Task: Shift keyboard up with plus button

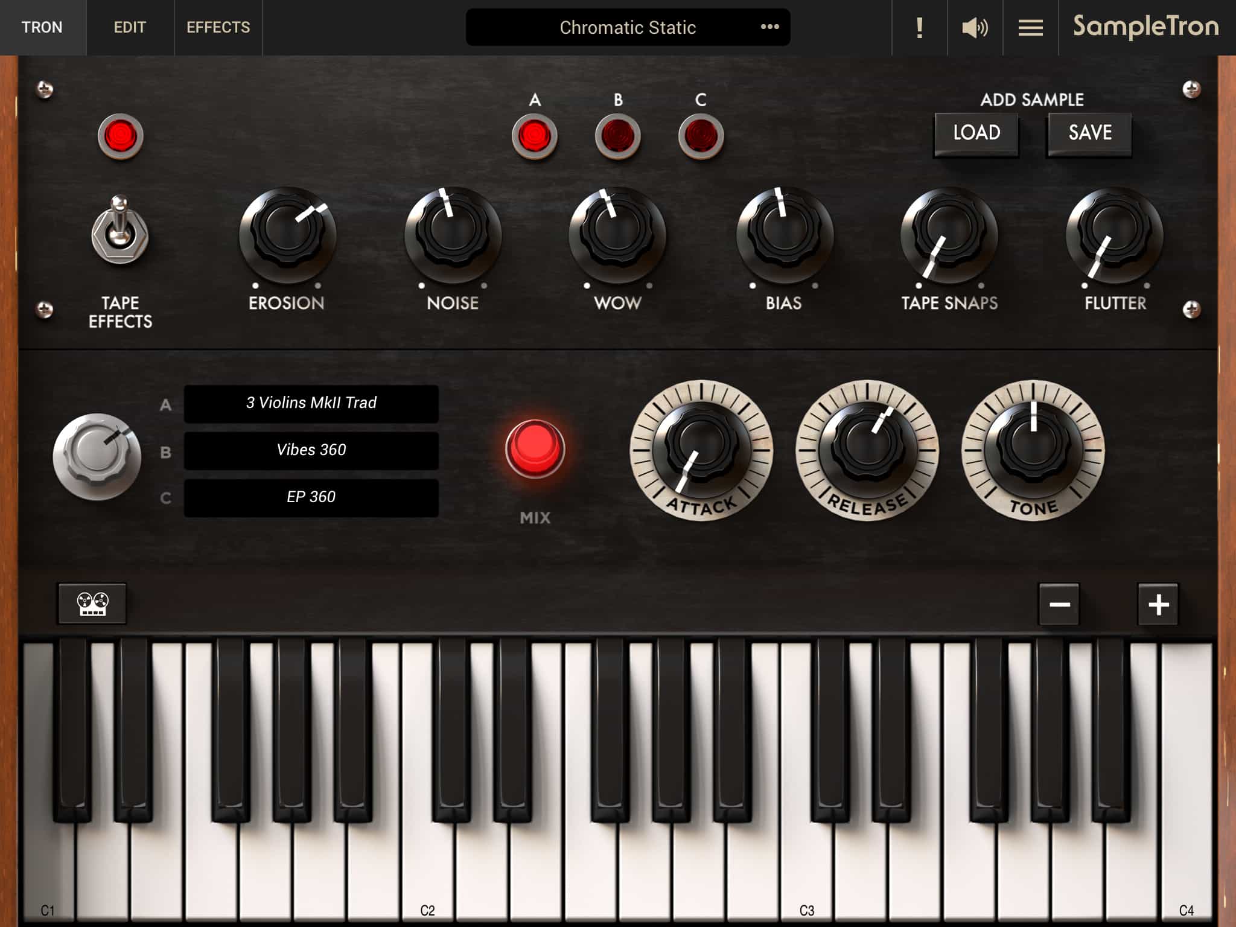Action: [1158, 604]
